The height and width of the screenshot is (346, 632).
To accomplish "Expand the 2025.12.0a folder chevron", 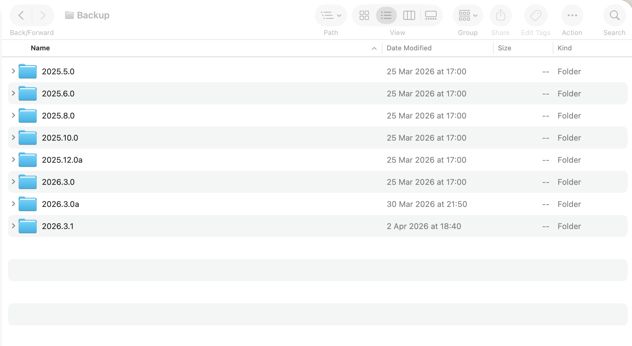I will click(13, 160).
